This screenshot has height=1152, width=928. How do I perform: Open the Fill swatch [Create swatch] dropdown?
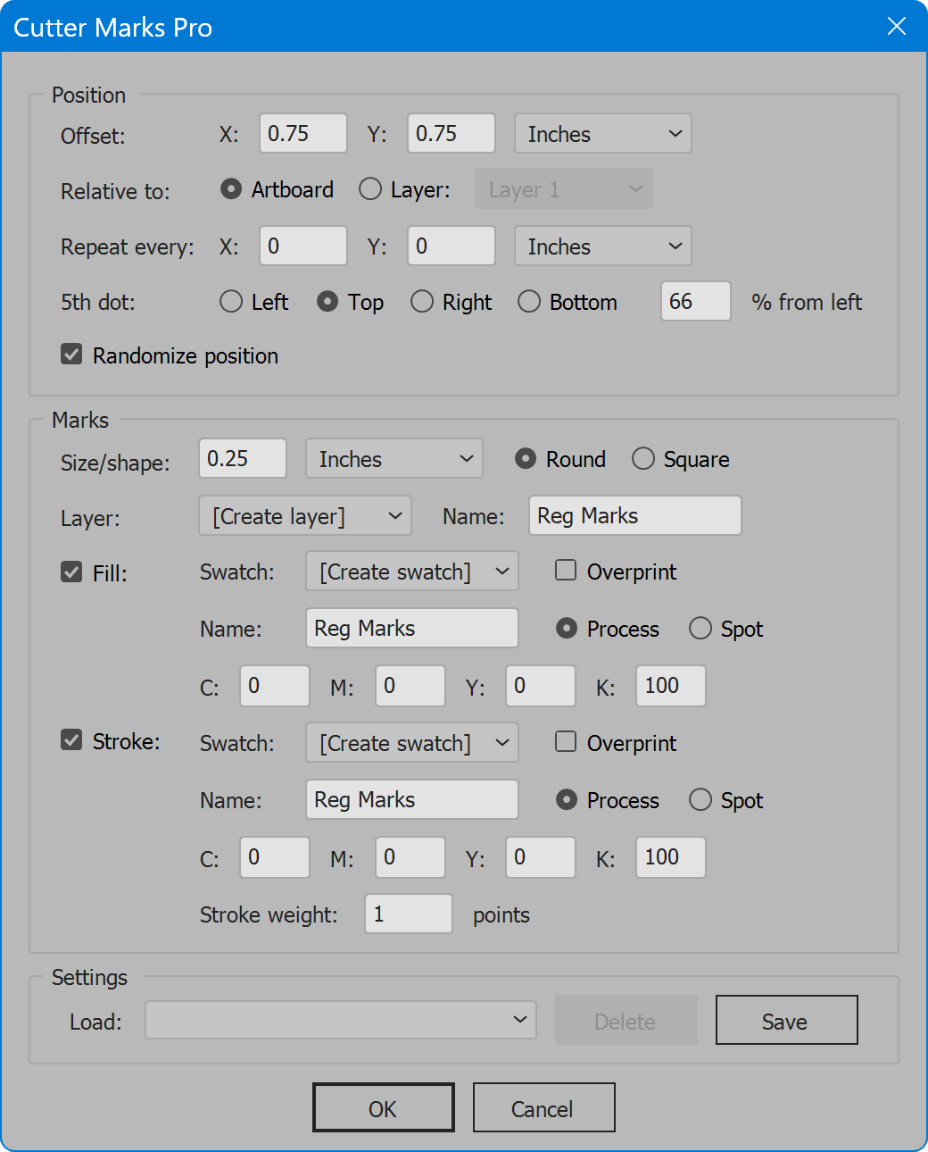(x=412, y=572)
